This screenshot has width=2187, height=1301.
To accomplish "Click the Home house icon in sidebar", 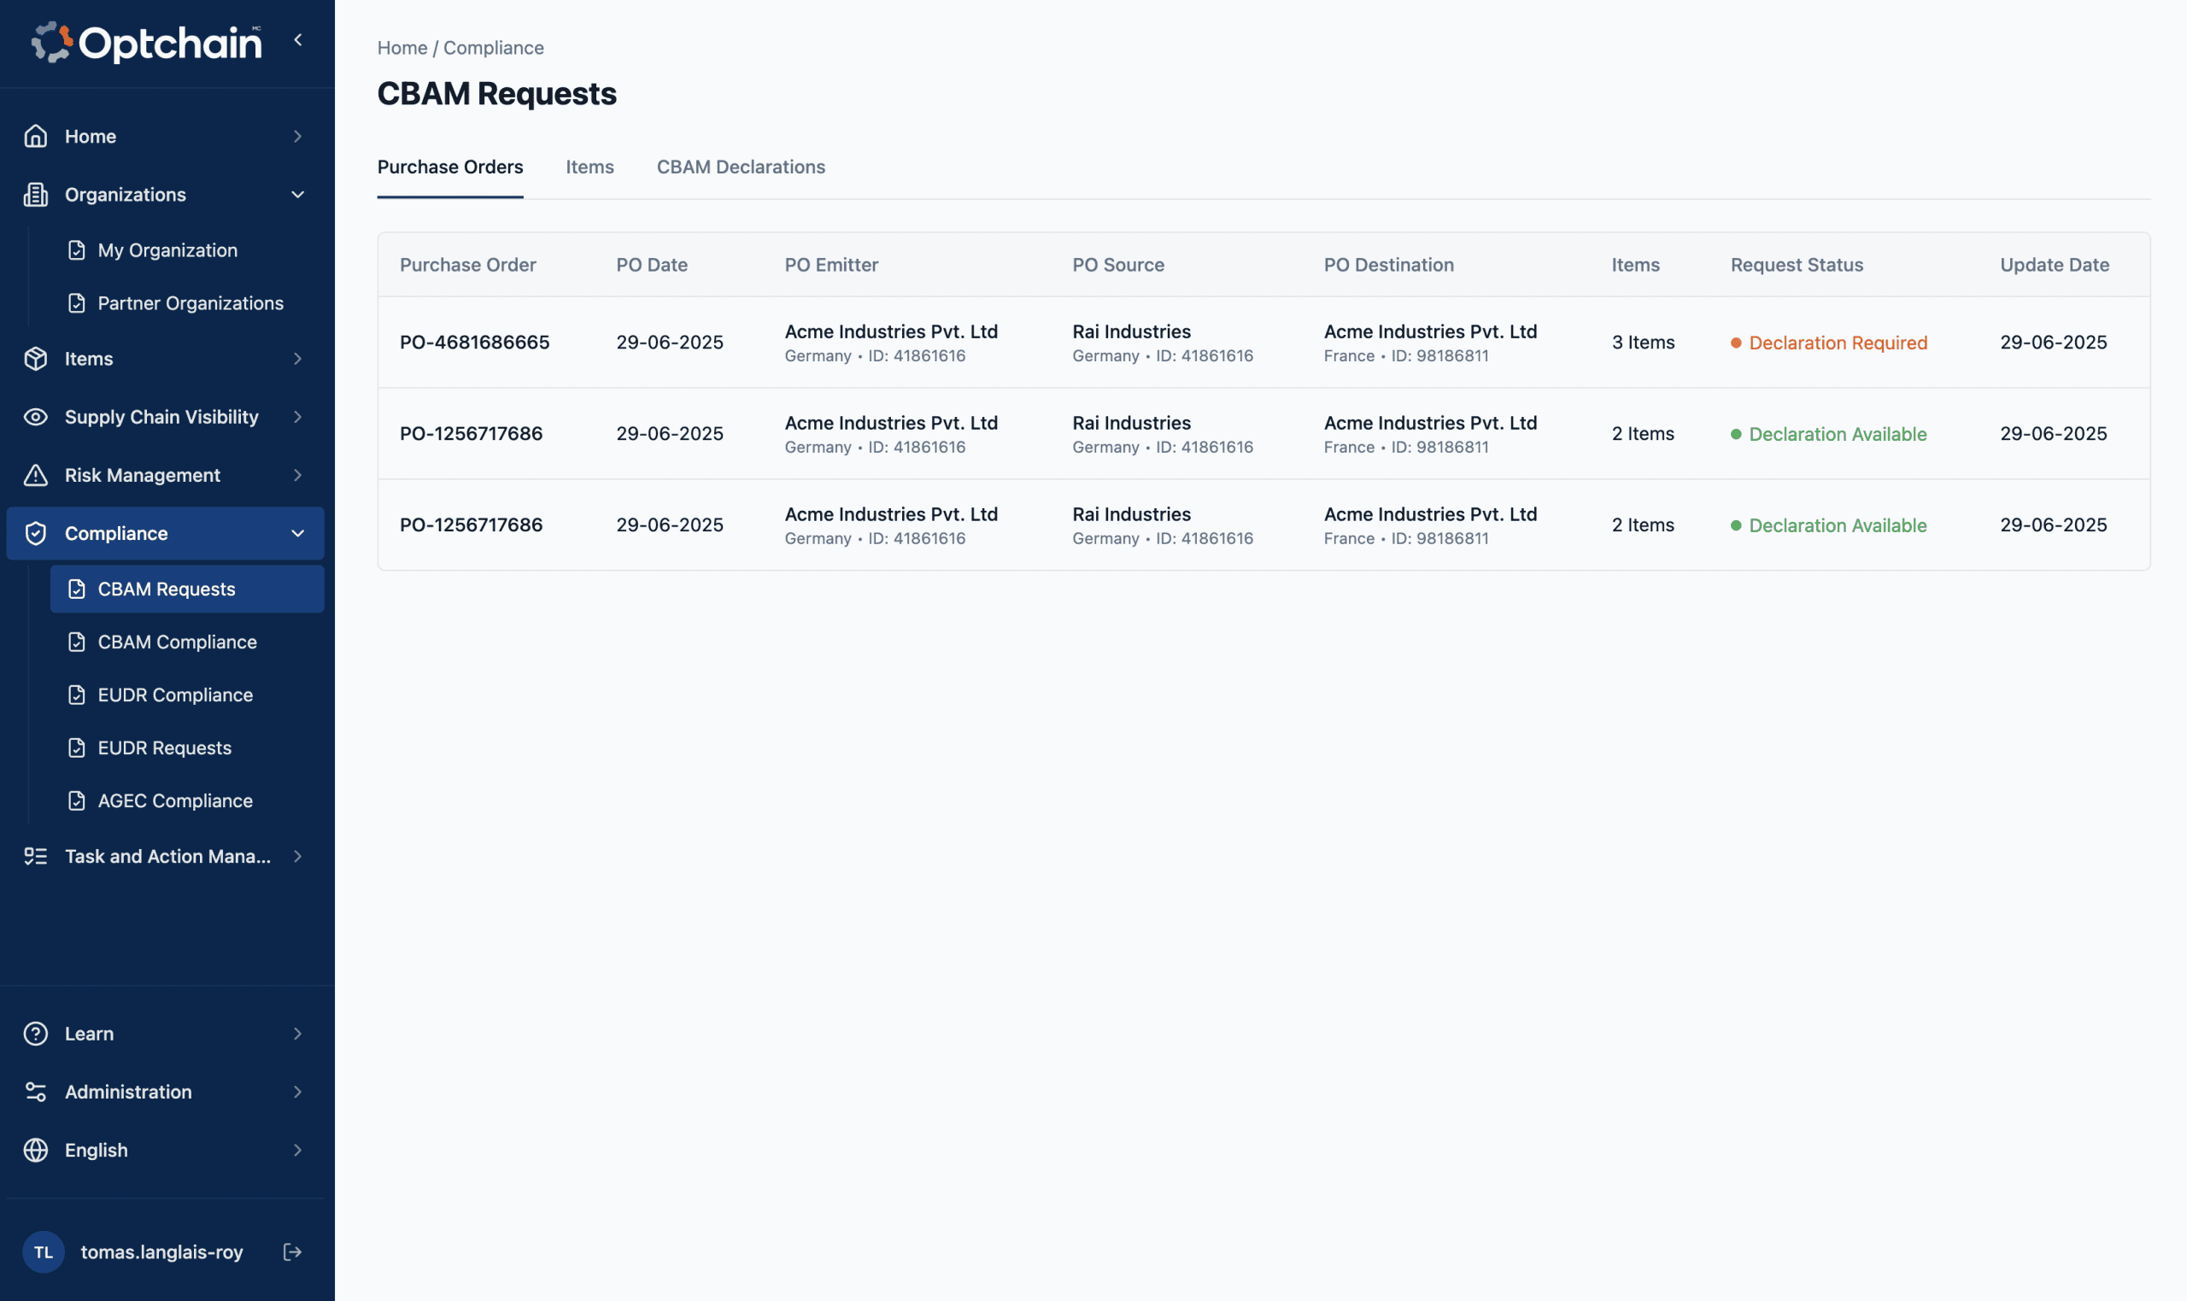I will pos(36,136).
